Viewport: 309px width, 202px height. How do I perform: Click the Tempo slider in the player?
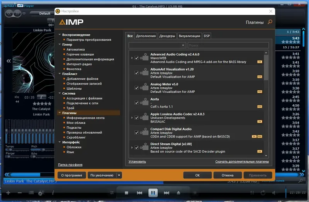coord(17,149)
